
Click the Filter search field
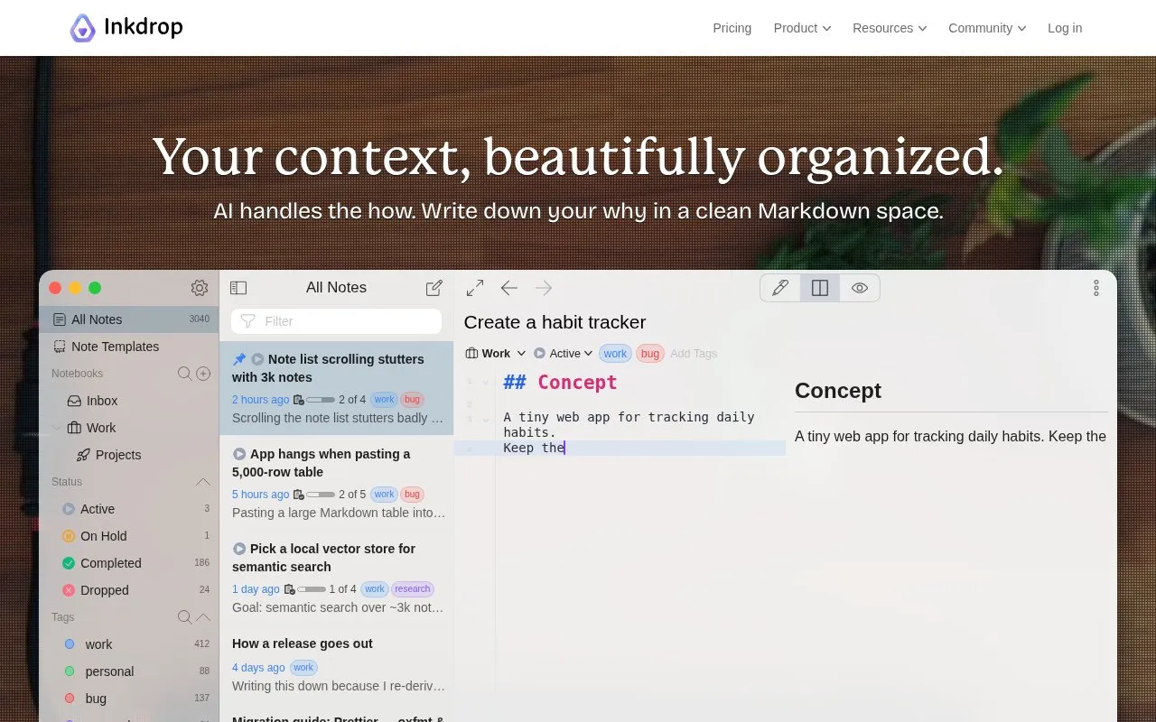tap(336, 321)
